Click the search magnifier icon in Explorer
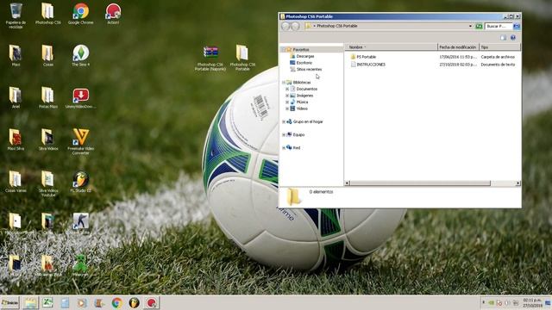This screenshot has height=310, width=552. tap(517, 27)
